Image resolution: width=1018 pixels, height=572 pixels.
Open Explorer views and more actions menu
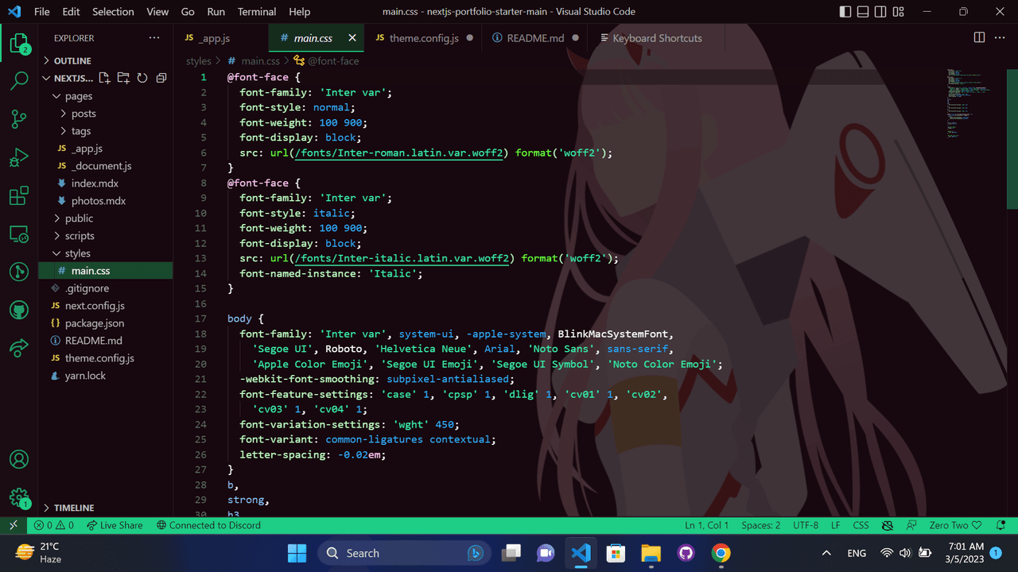pyautogui.click(x=153, y=38)
